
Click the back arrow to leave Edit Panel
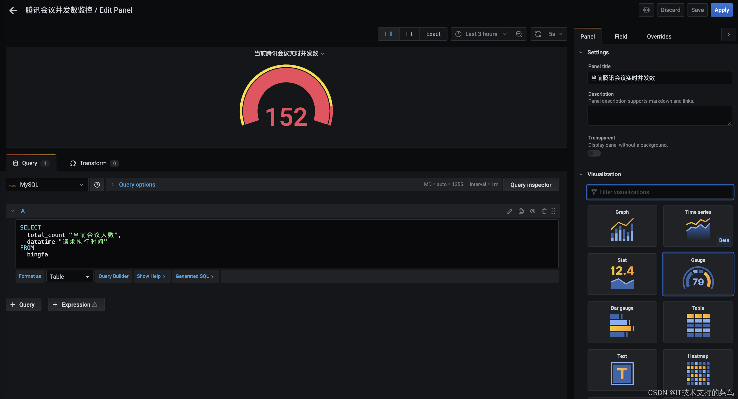[13, 11]
